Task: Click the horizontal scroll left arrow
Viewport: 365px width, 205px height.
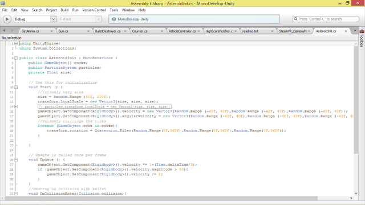Action: pos(2,198)
